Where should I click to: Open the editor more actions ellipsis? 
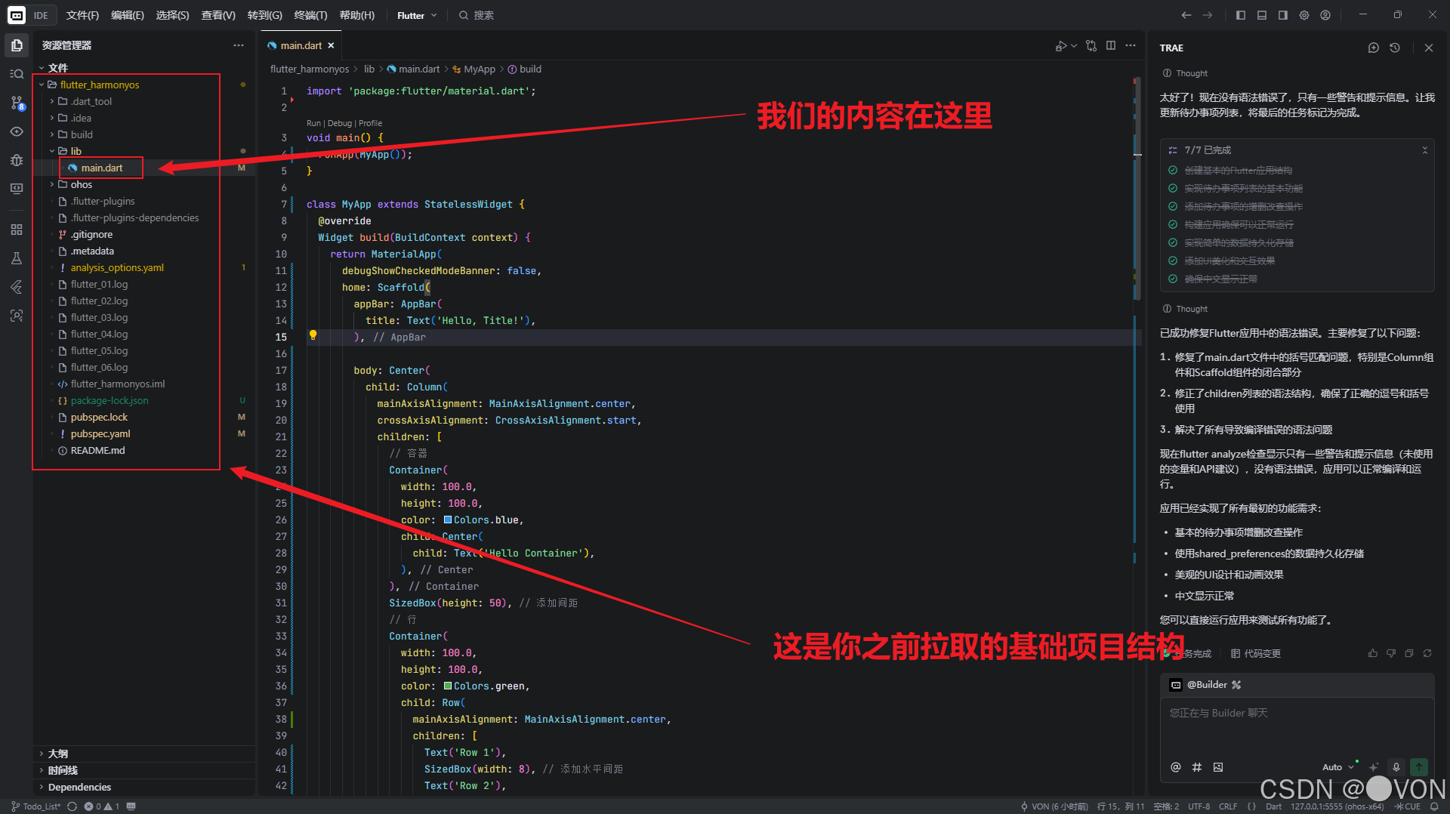coord(1131,46)
